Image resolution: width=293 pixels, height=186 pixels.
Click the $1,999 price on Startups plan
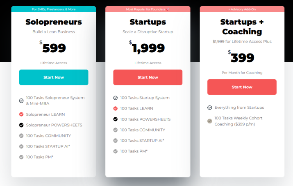[147, 47]
